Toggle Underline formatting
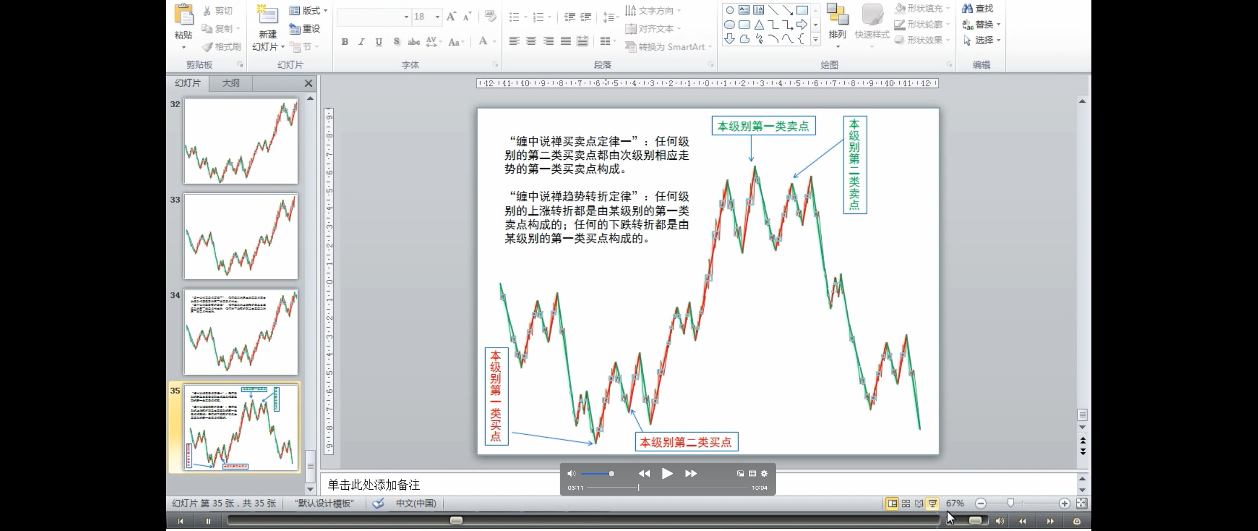 [x=379, y=42]
